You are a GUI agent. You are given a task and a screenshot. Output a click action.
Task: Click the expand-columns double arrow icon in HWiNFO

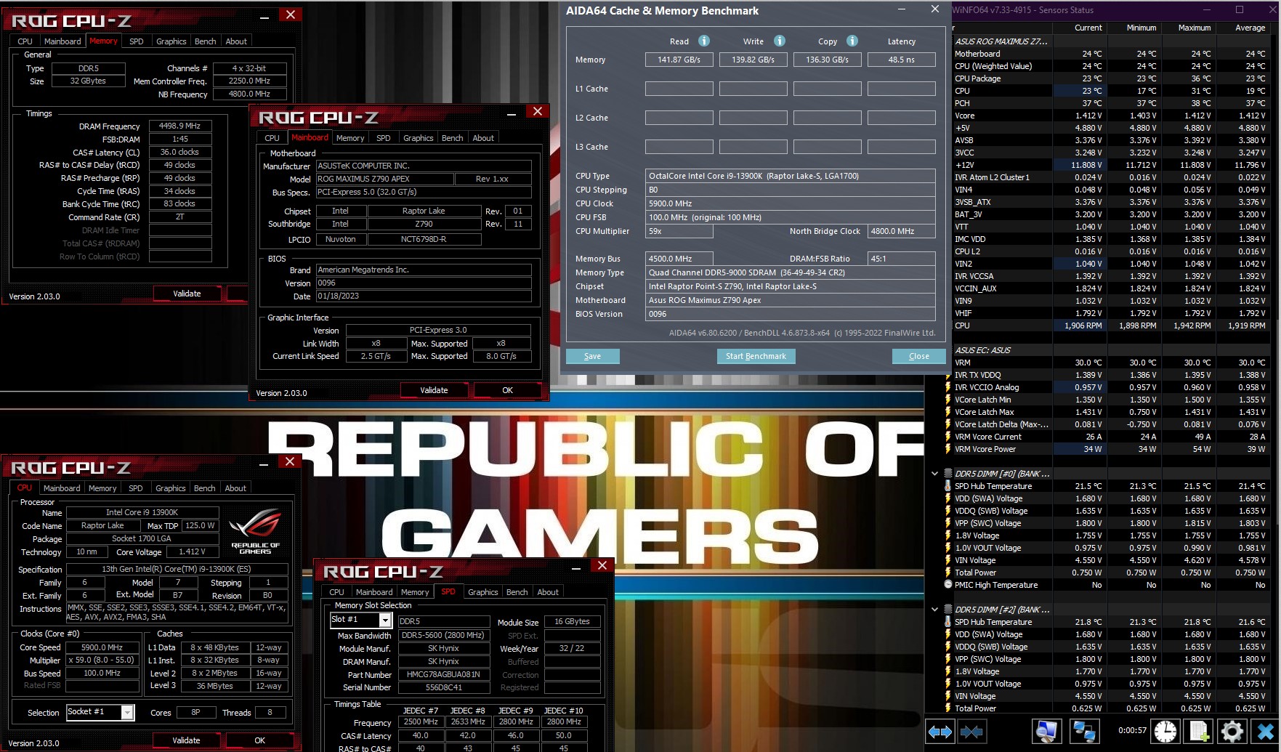(x=940, y=731)
